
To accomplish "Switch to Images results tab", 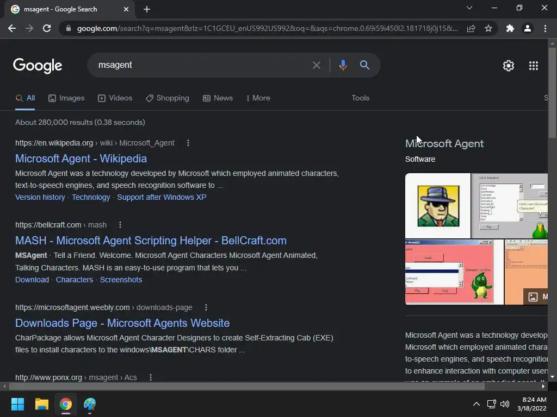I will tap(66, 98).
